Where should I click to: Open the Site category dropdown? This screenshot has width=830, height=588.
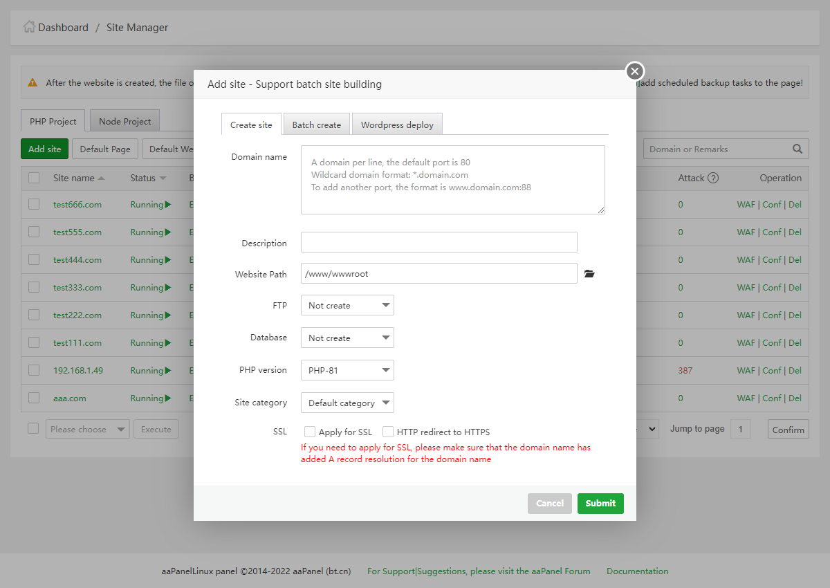347,403
